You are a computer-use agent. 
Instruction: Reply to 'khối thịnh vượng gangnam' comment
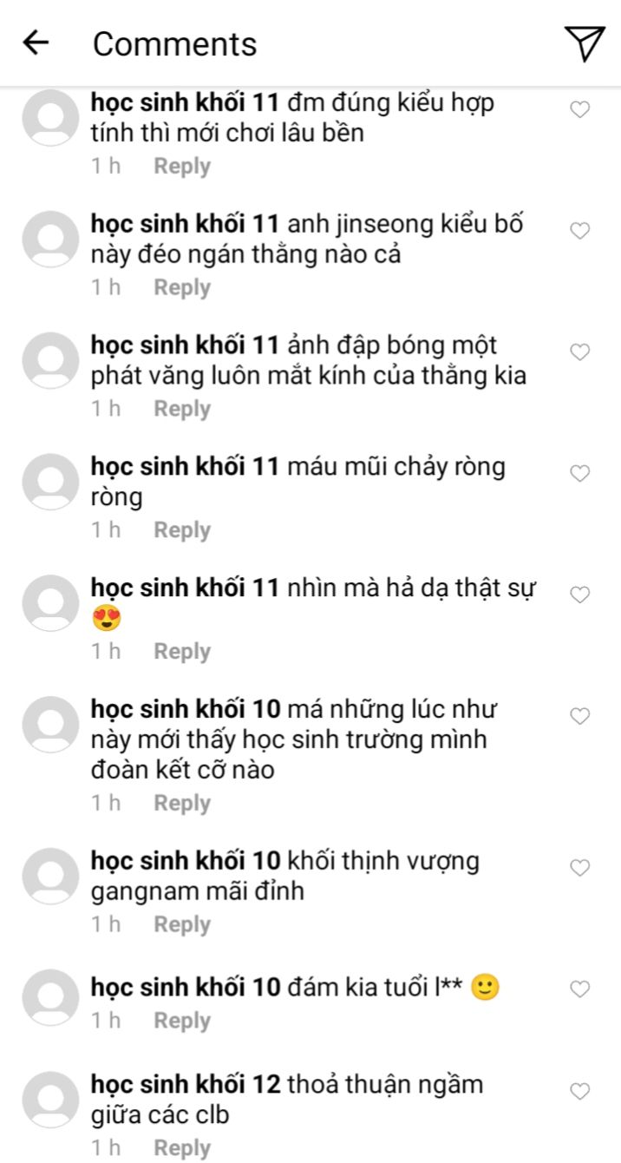182,925
